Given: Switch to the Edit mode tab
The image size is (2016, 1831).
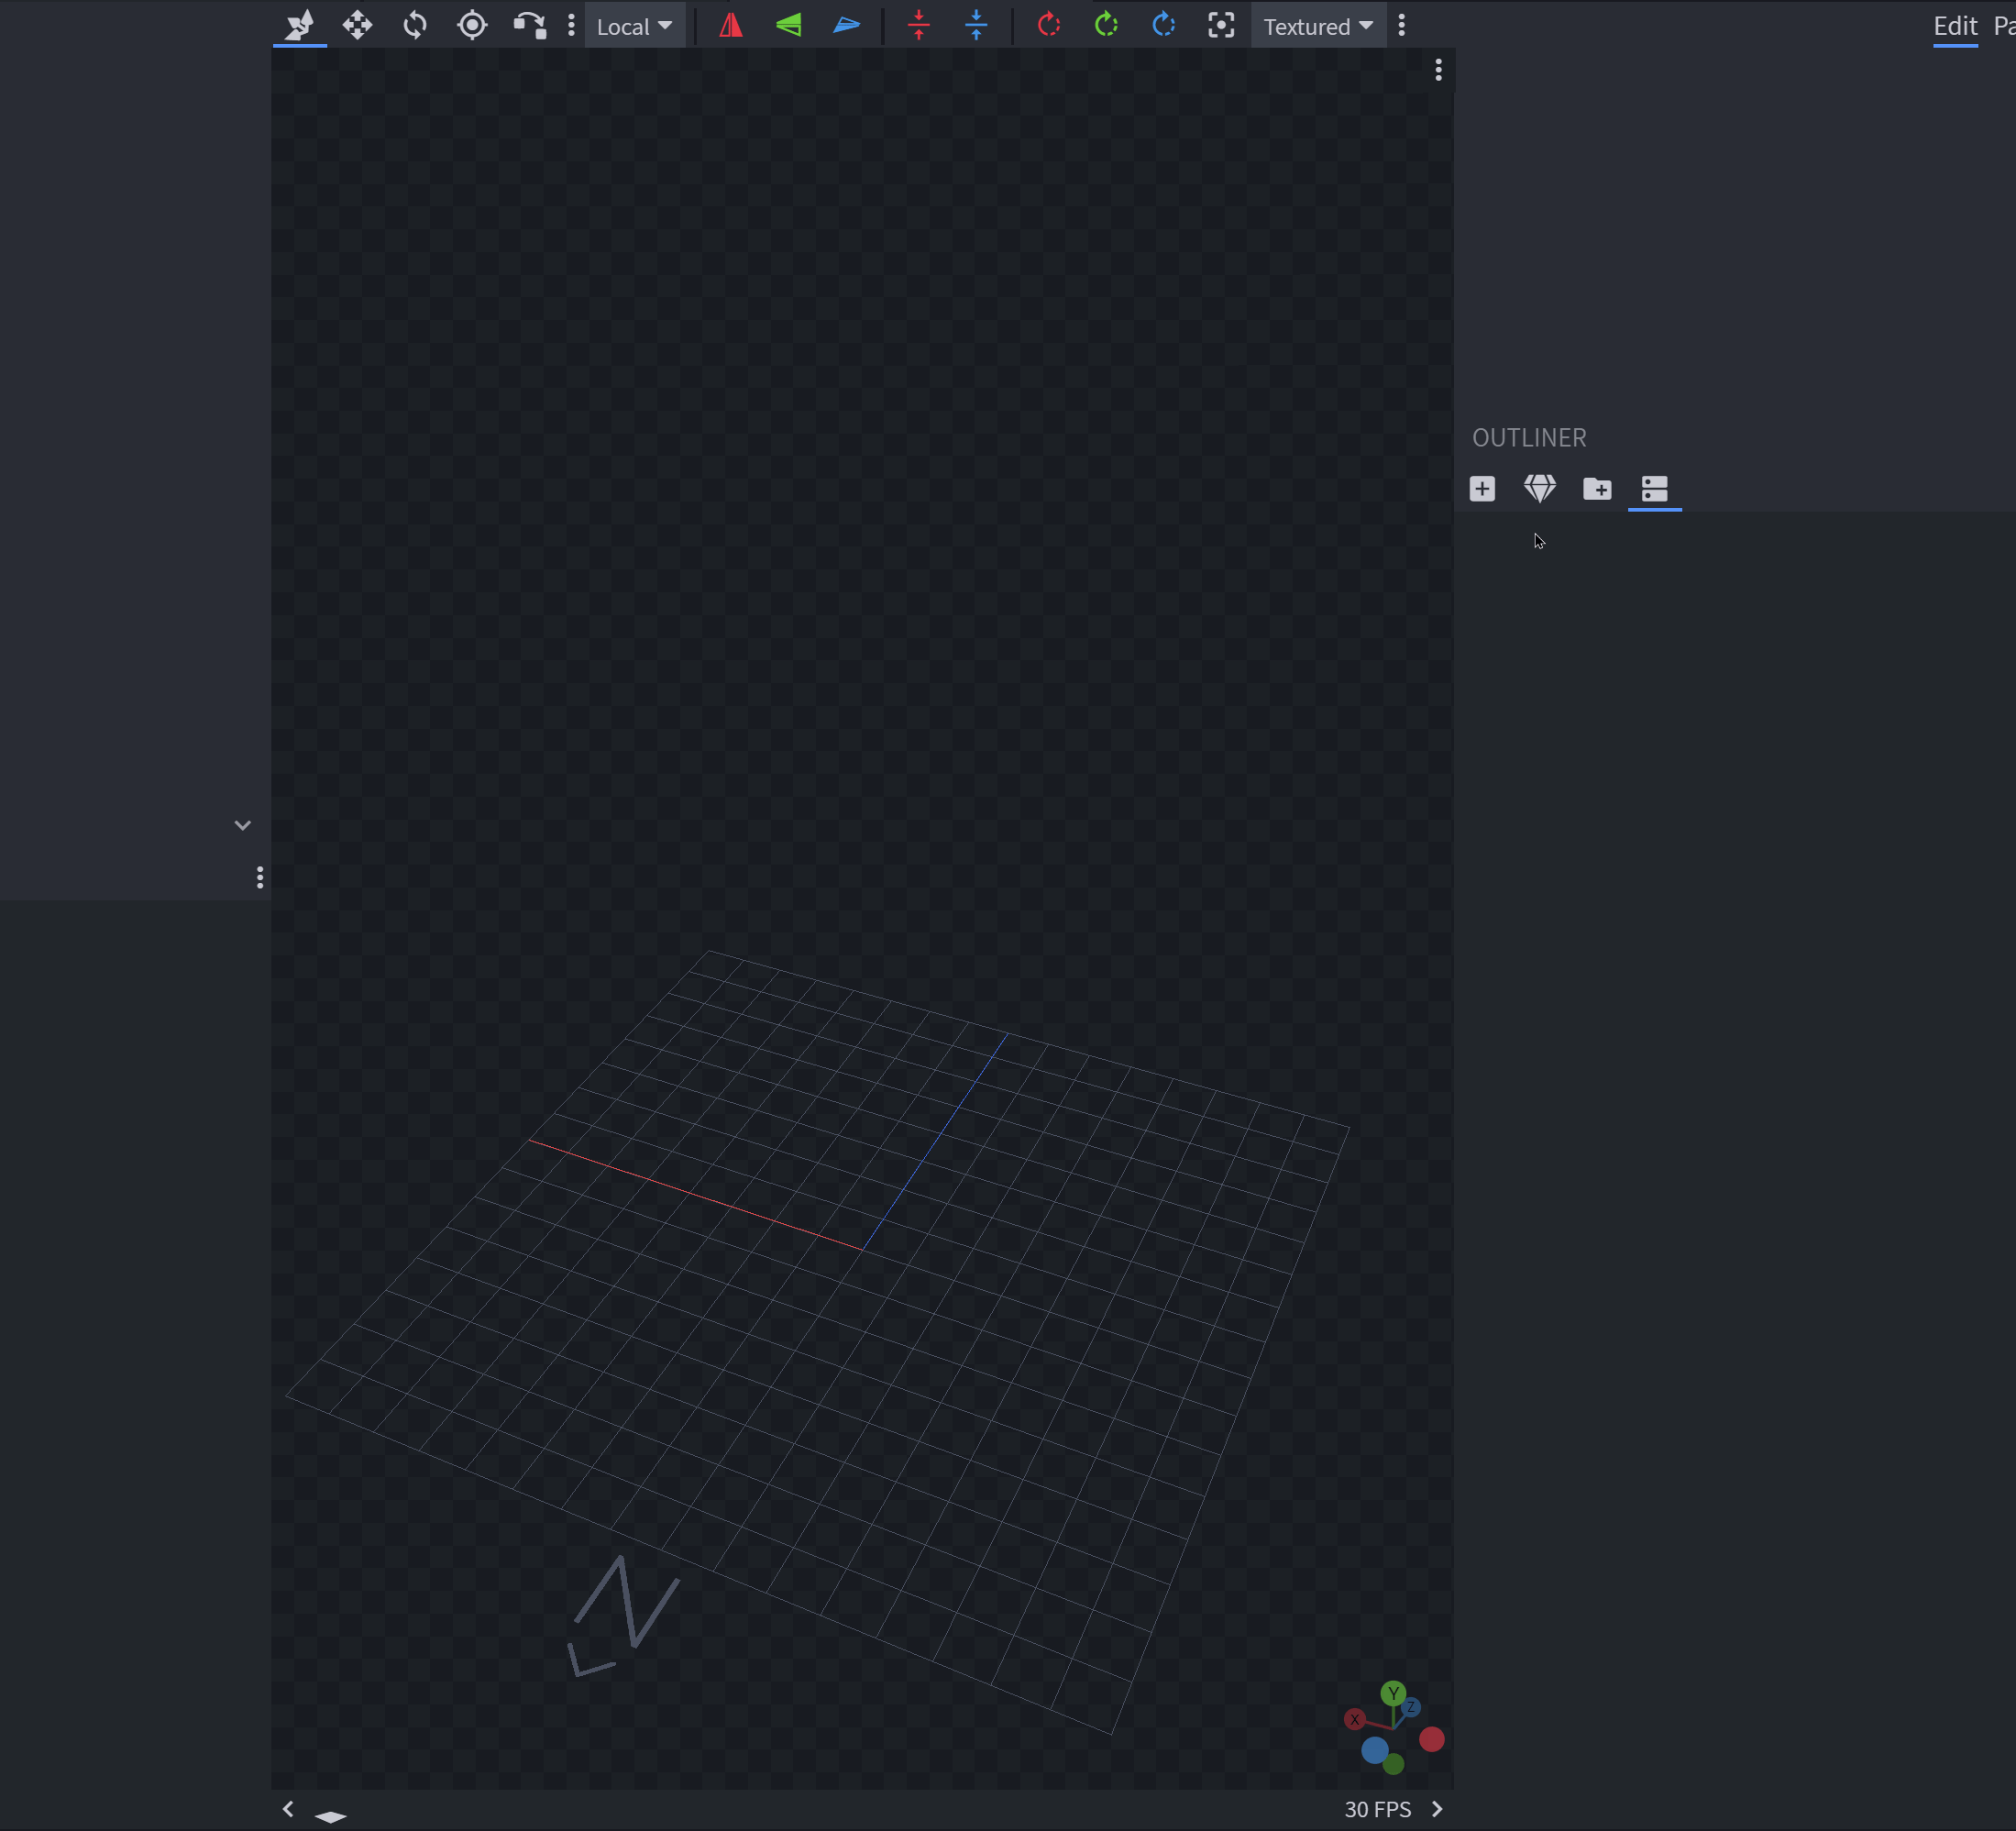Looking at the screenshot, I should [x=1955, y=25].
